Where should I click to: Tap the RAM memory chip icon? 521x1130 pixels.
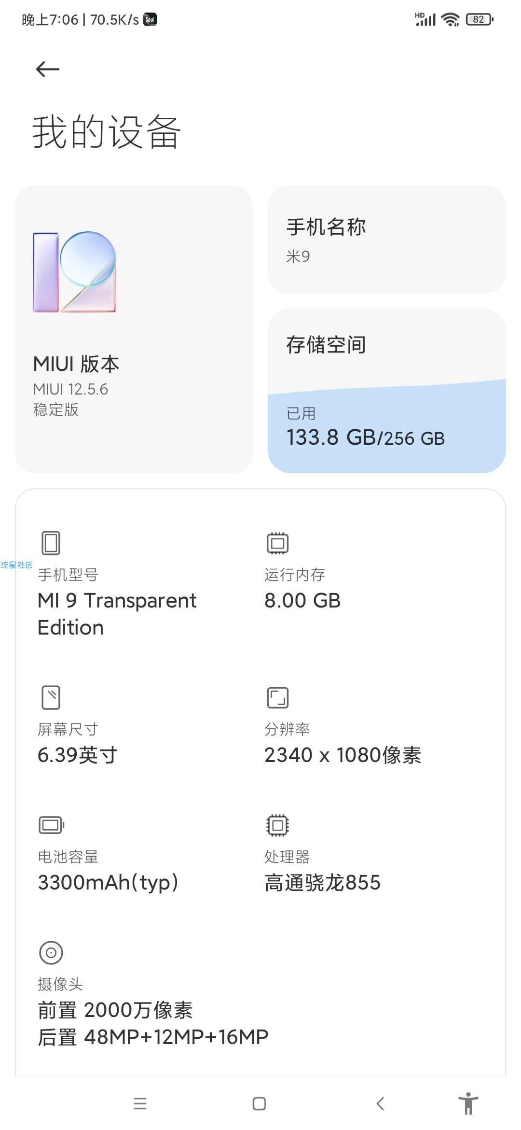click(277, 543)
